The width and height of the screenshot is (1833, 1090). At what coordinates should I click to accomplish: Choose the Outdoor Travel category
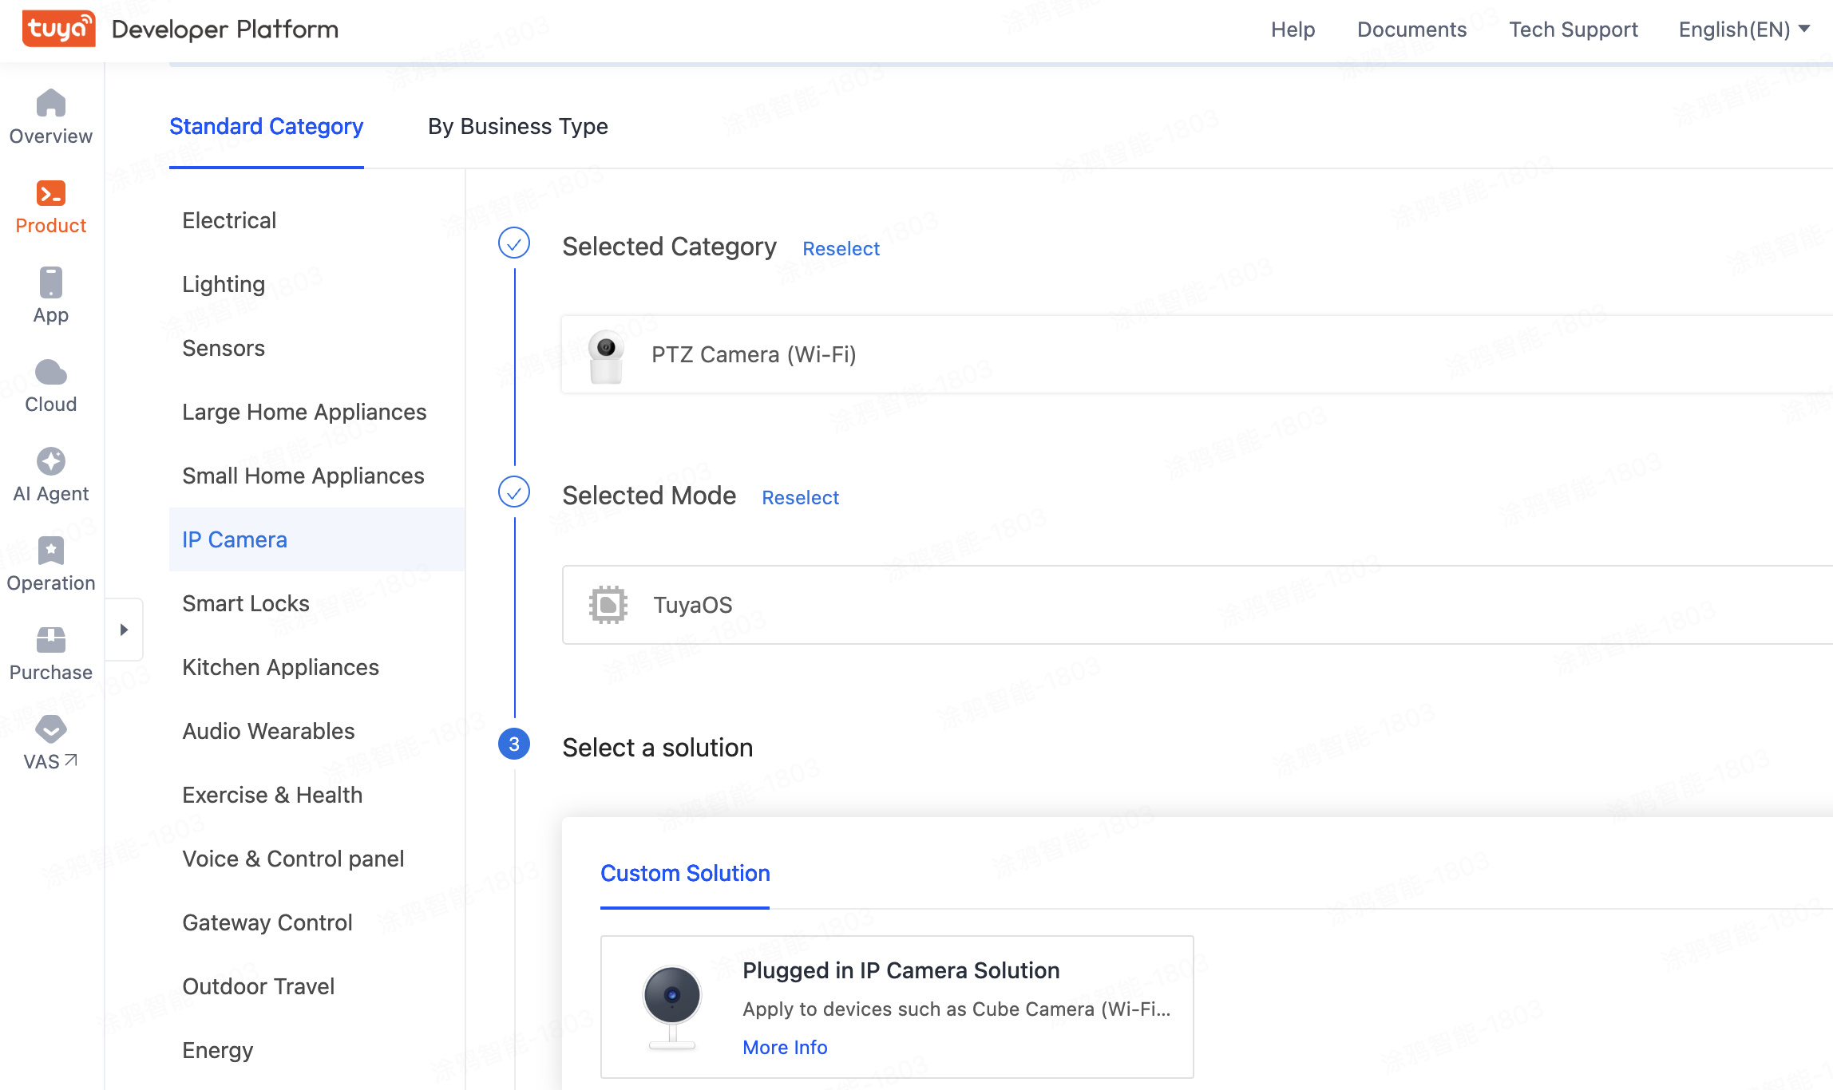317,986
